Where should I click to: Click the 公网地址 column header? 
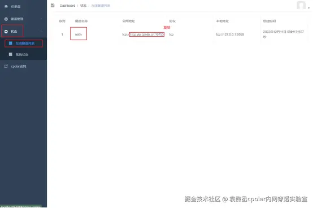129,21
